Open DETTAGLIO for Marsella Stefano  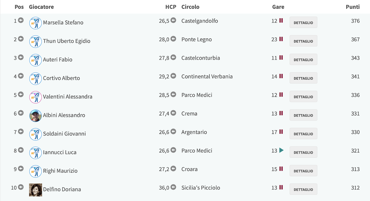(303, 22)
